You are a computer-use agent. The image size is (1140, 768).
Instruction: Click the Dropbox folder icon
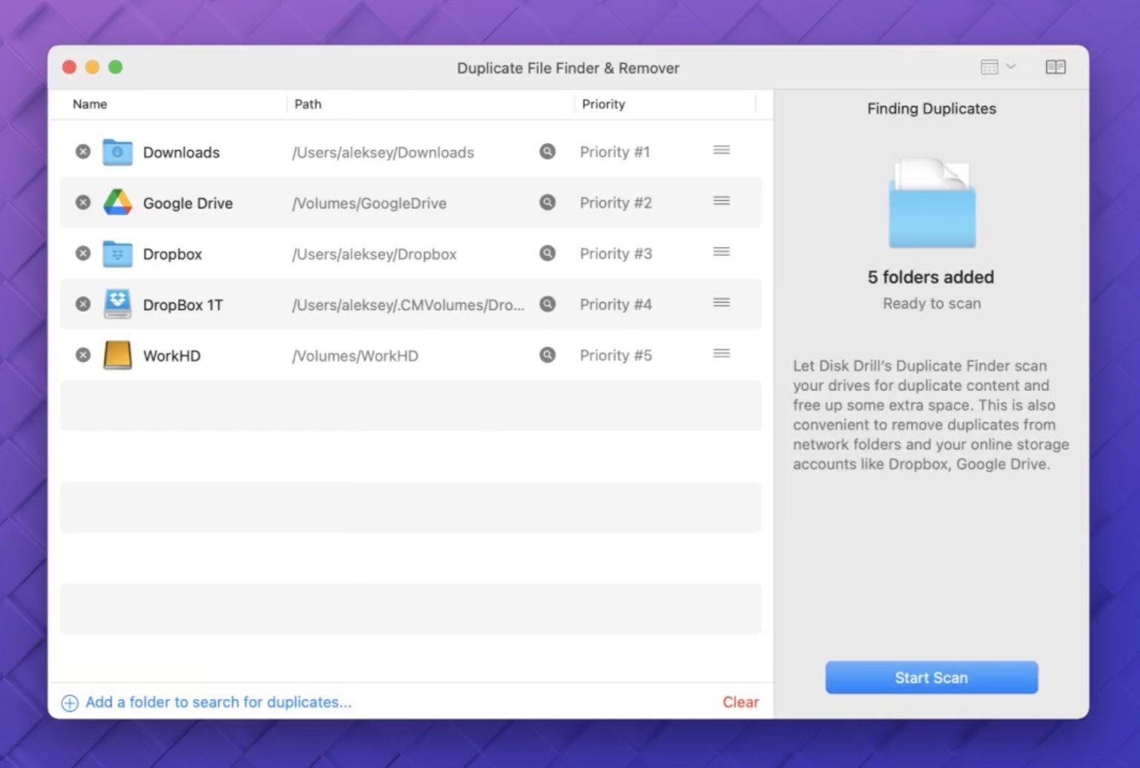click(x=117, y=254)
